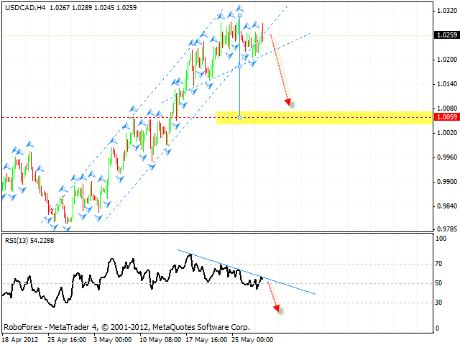Click top square handle of vertical measurement line

pos(239,14)
